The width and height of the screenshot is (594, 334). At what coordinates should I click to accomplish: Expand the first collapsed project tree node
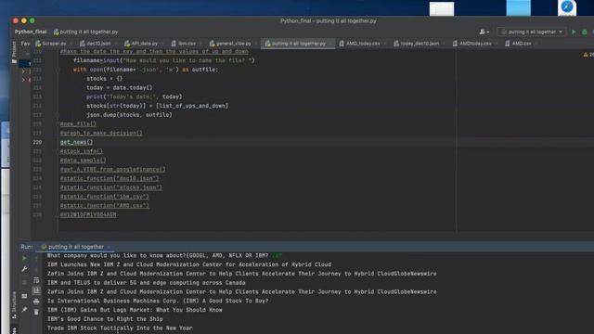point(23,71)
